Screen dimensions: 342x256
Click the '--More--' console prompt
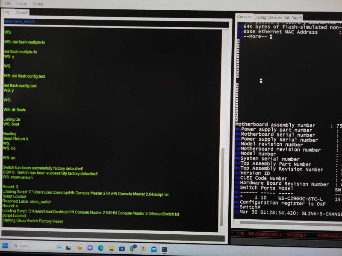[255, 36]
